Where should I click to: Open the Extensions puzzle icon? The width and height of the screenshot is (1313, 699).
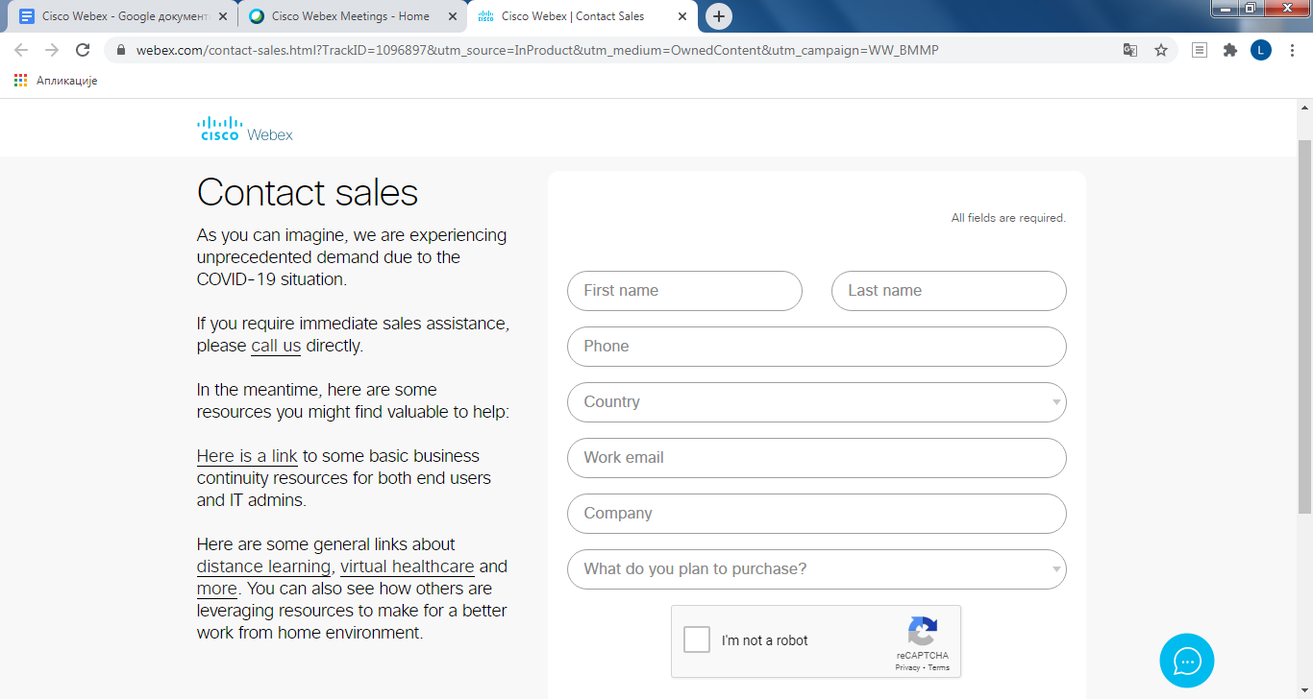tap(1230, 50)
